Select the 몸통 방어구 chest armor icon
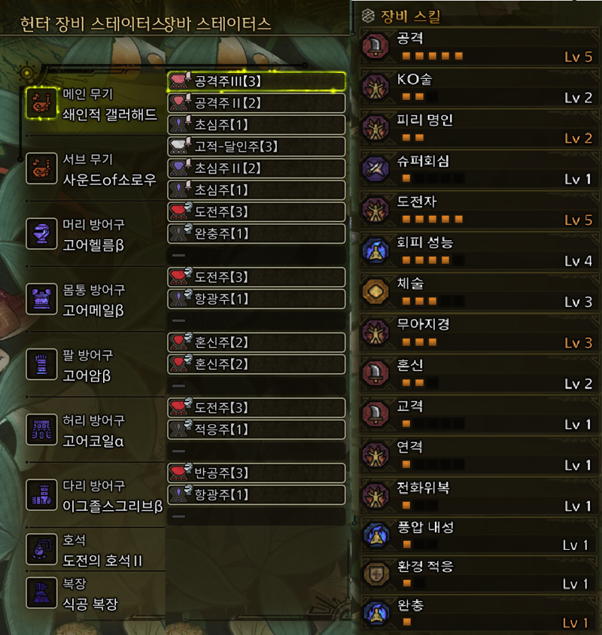Screen dimensions: 602x635 (41, 299)
